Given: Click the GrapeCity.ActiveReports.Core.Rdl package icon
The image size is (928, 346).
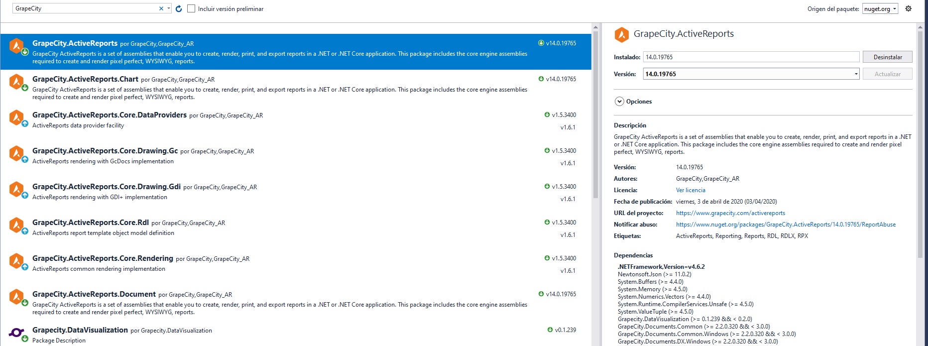Looking at the screenshot, I should (16, 225).
